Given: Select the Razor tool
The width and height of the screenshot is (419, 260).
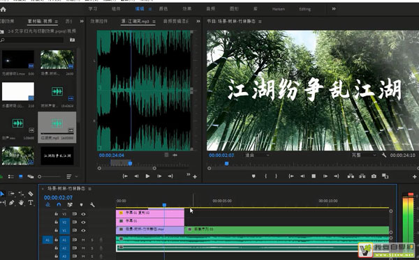Looking at the screenshot, I should pyautogui.click(x=31, y=194).
